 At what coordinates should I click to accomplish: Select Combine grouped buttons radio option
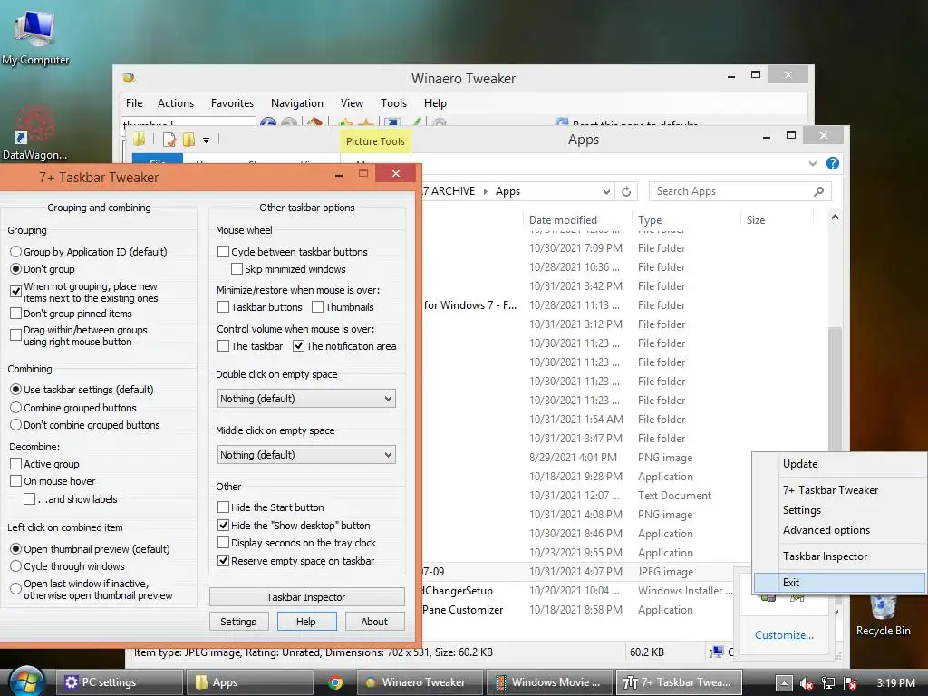tap(16, 407)
